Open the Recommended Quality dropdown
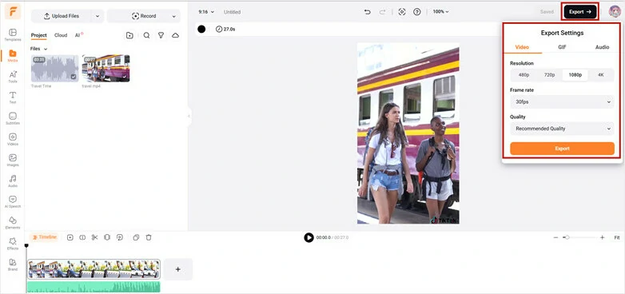625x294 pixels. pyautogui.click(x=562, y=129)
